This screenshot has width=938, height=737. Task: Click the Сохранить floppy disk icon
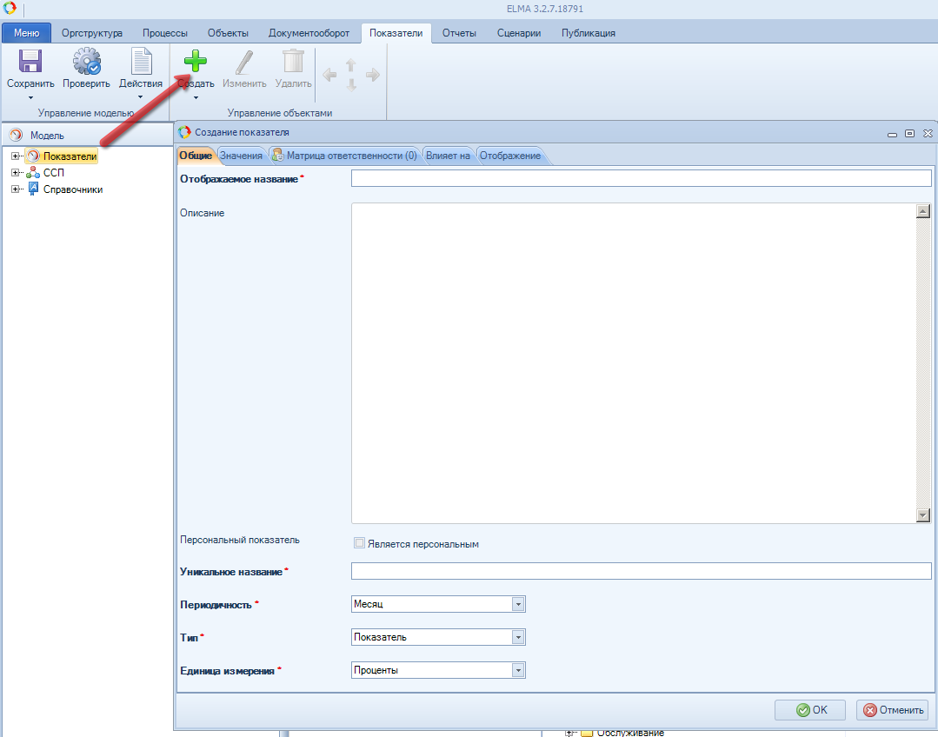[x=30, y=63]
